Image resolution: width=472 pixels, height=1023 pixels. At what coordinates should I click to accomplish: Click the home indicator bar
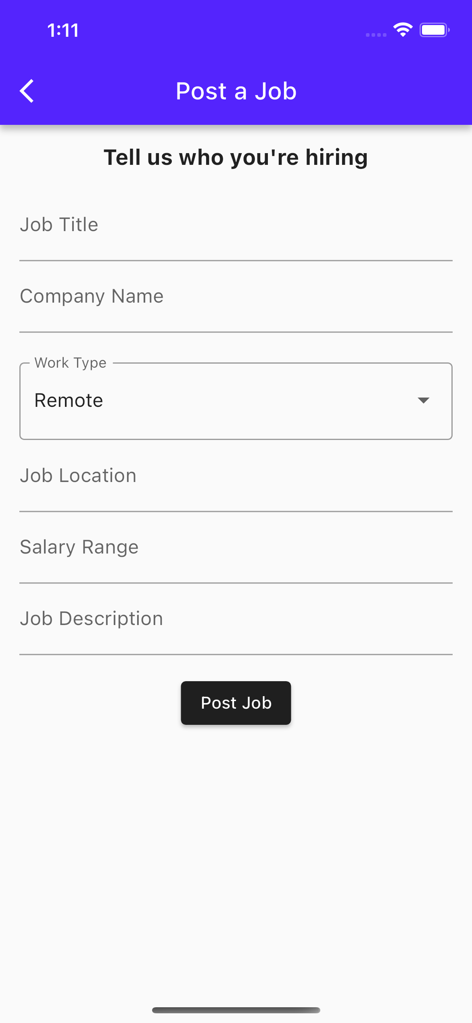pos(236,1010)
